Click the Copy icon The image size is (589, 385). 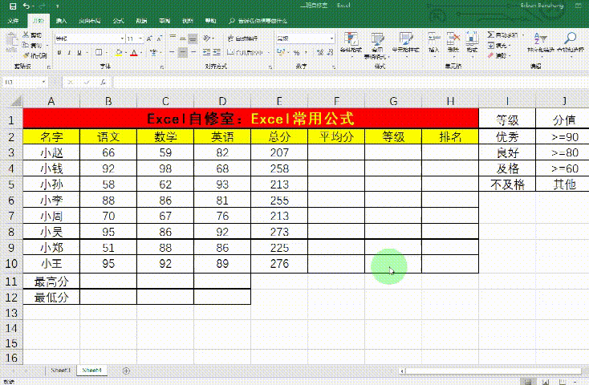(26, 46)
